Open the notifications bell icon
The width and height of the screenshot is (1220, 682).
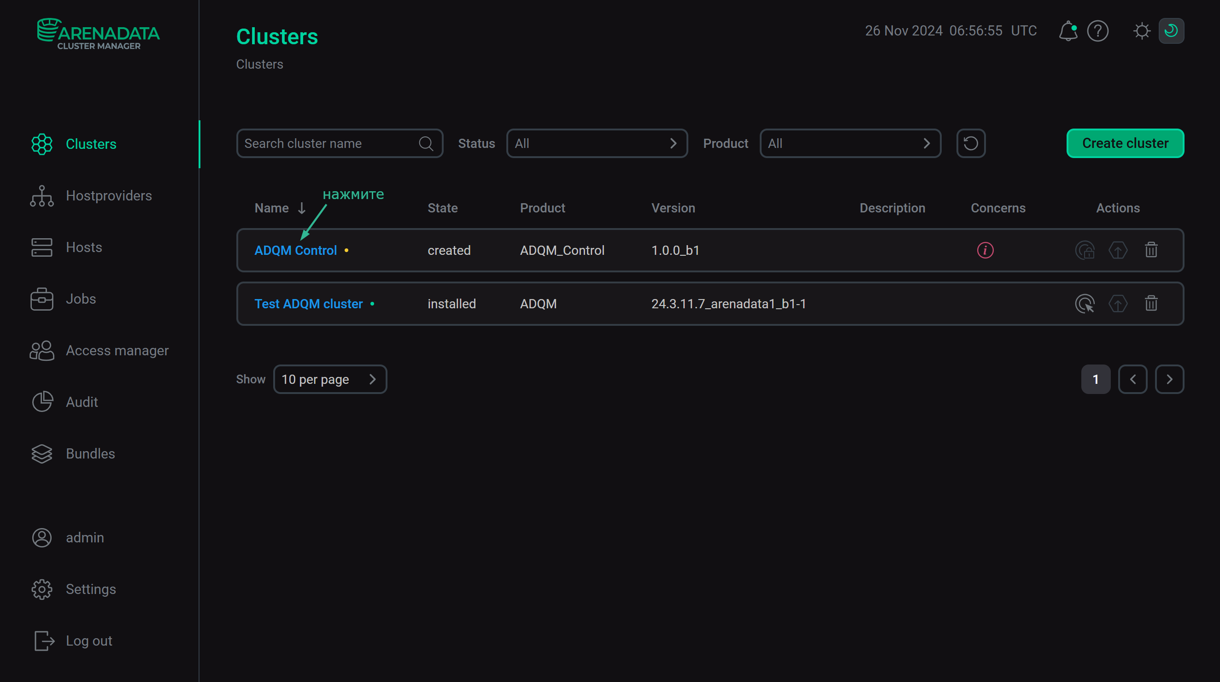tap(1067, 31)
